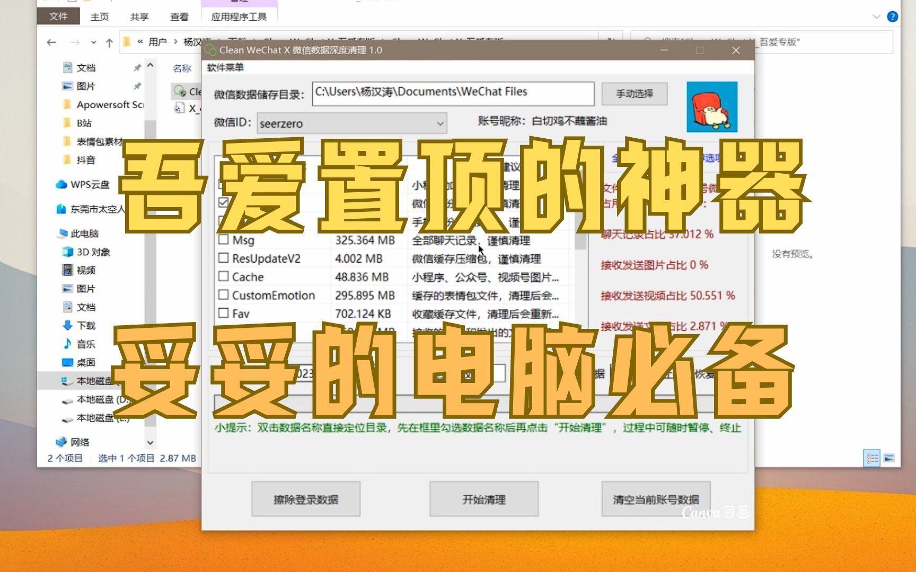Tick the Msg checkbox
This screenshot has height=572, width=916.
click(x=223, y=239)
